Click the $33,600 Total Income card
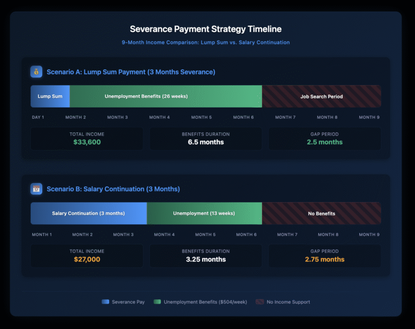The height and width of the screenshot is (329, 415). click(87, 138)
